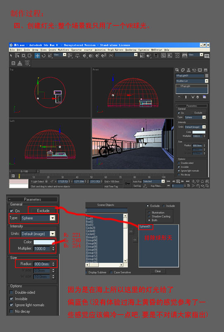Activate the Select and Rotate tool
Viewport: 224px width, 332px height.
click(x=43, y=56)
